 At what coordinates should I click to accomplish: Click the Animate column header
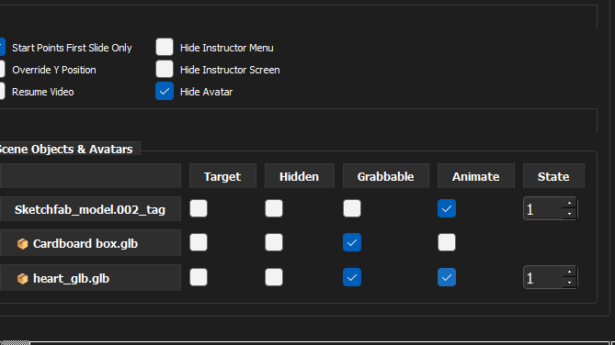476,176
